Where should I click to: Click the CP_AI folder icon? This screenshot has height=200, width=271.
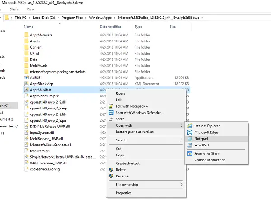coord(27,53)
